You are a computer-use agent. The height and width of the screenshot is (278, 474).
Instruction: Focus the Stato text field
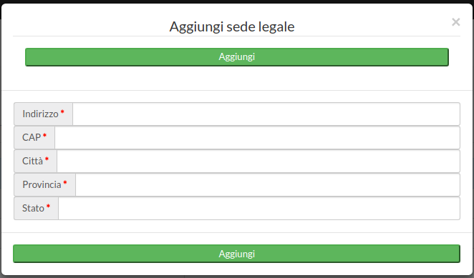point(259,208)
